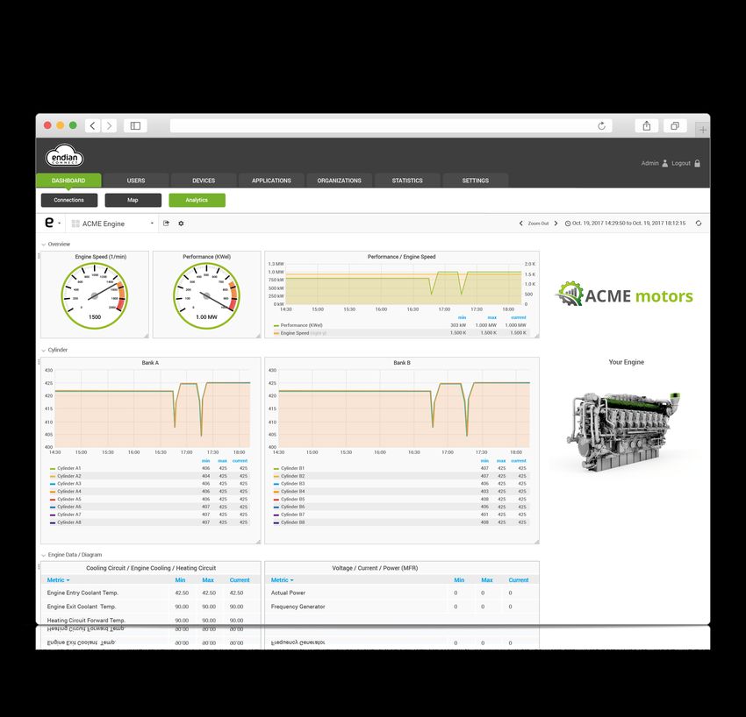The image size is (746, 717).
Task: Open the browser share icon
Action: 647,126
